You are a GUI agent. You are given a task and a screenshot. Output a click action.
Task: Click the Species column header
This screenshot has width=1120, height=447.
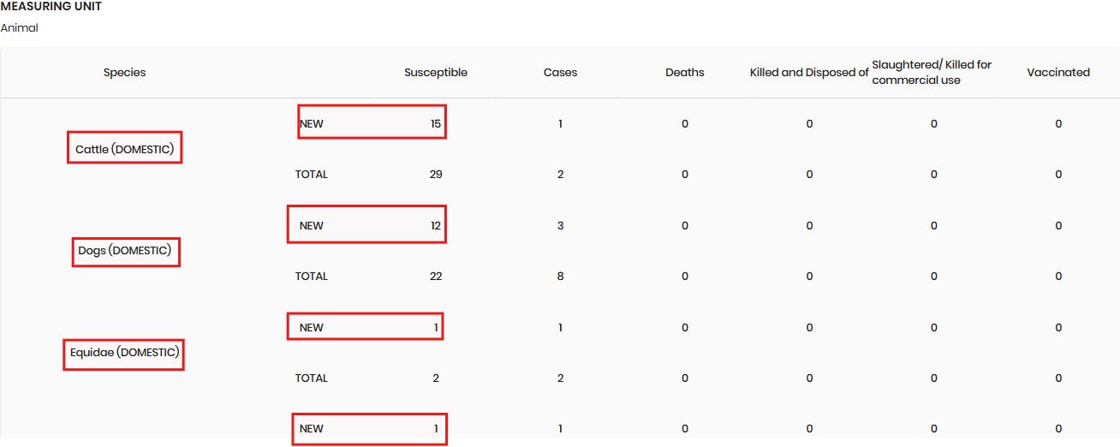click(124, 73)
